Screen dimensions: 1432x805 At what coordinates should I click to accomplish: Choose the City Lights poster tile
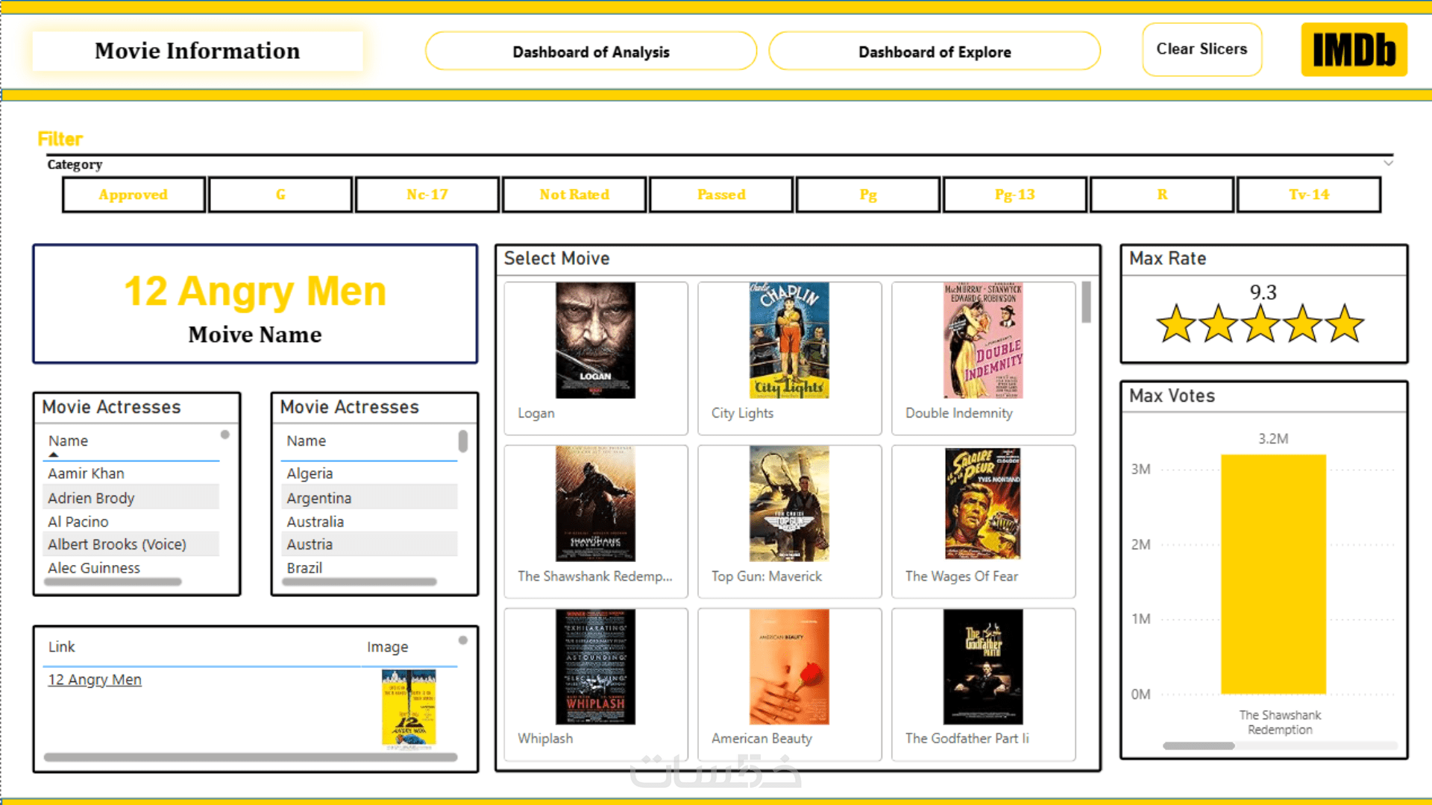pos(789,340)
